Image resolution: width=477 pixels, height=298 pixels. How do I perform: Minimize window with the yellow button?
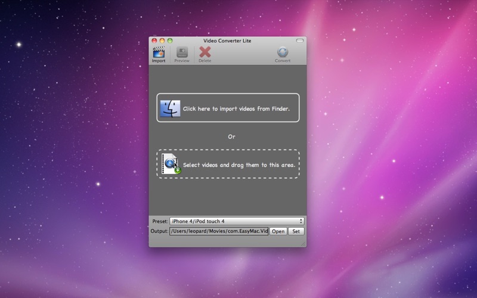[162, 41]
